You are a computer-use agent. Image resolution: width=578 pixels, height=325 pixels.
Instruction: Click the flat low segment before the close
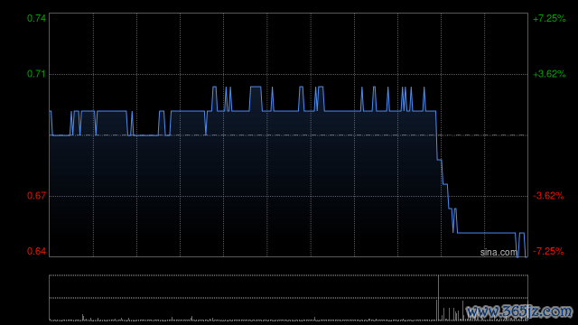486,233
